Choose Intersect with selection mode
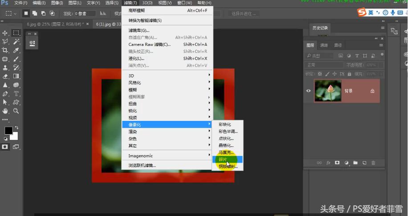The image size is (408, 216). pos(52,13)
